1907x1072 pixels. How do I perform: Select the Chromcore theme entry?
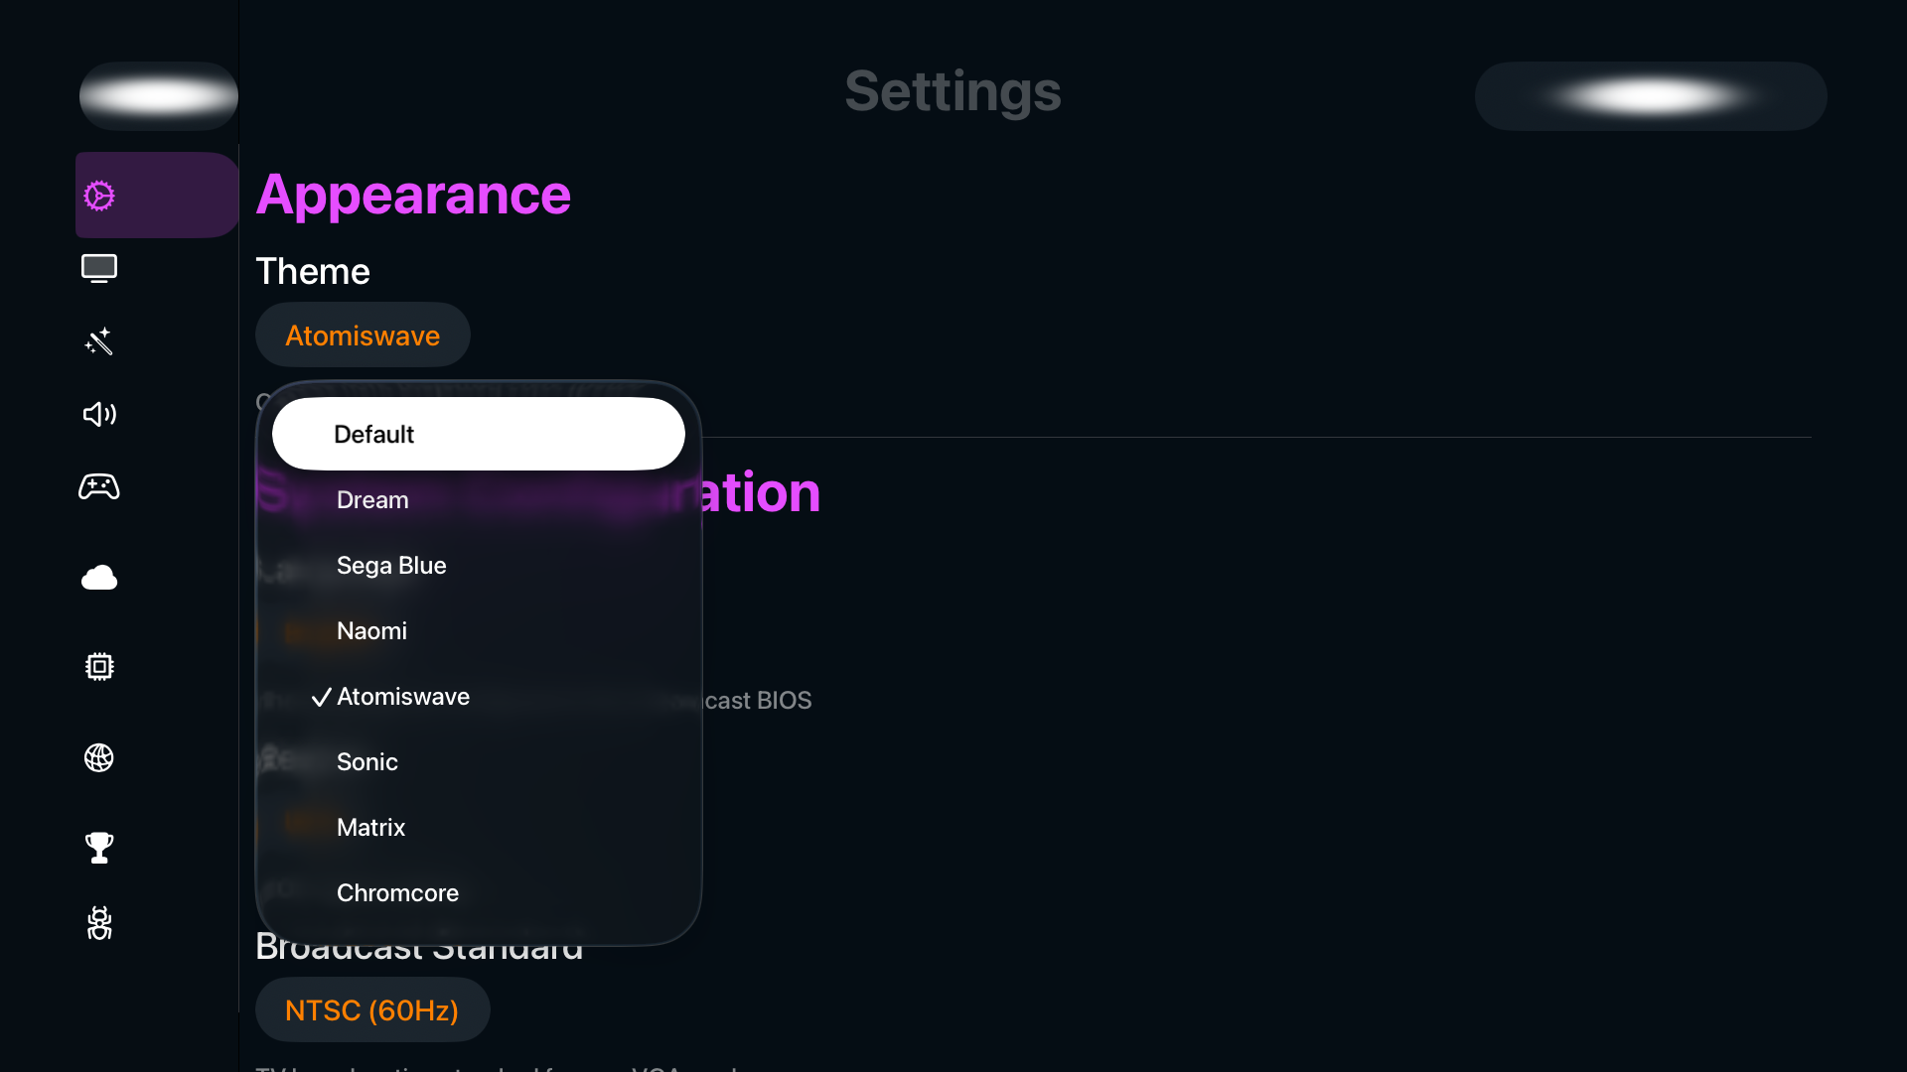tap(397, 892)
